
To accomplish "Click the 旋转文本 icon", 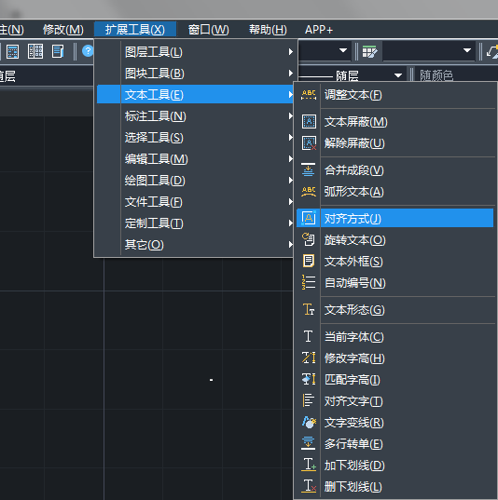I will point(309,239).
